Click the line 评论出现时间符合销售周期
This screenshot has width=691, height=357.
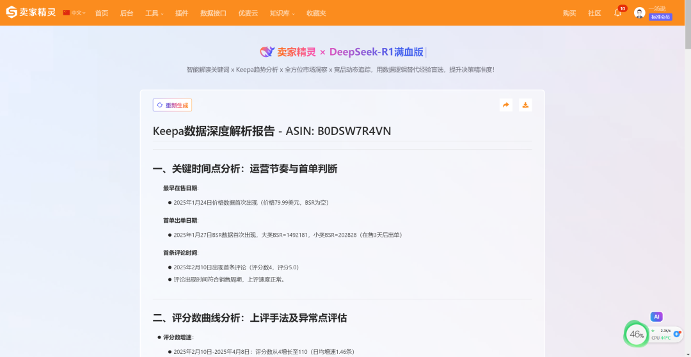[229, 280]
